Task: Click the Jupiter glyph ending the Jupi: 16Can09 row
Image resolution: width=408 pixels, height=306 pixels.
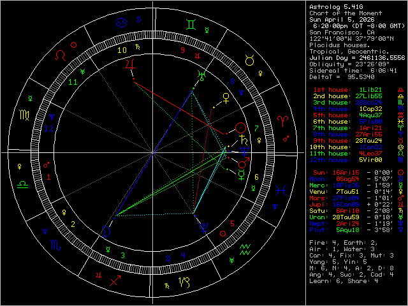Action: pos(401,205)
